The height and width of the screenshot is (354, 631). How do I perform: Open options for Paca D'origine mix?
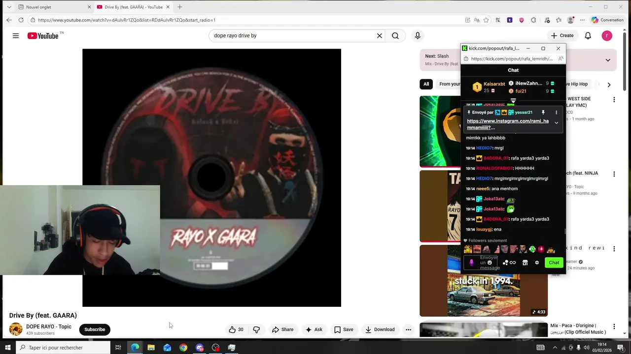614,326
